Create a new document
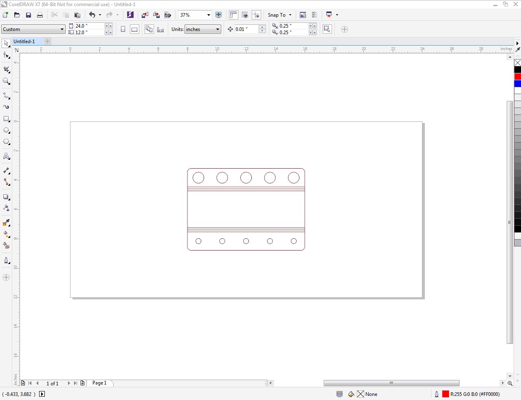This screenshot has height=400, width=521. pos(5,15)
